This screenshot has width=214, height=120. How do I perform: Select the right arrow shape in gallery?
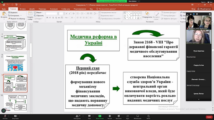[133, 15]
